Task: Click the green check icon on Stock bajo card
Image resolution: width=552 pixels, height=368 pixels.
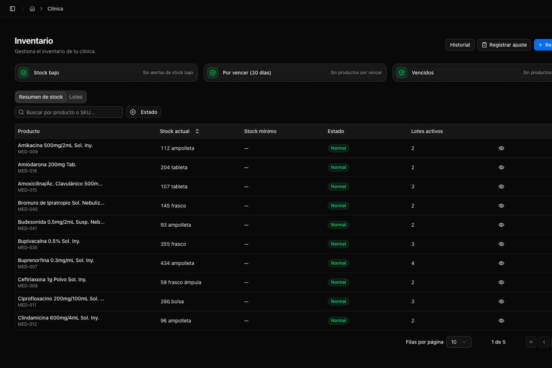Action: pos(23,72)
